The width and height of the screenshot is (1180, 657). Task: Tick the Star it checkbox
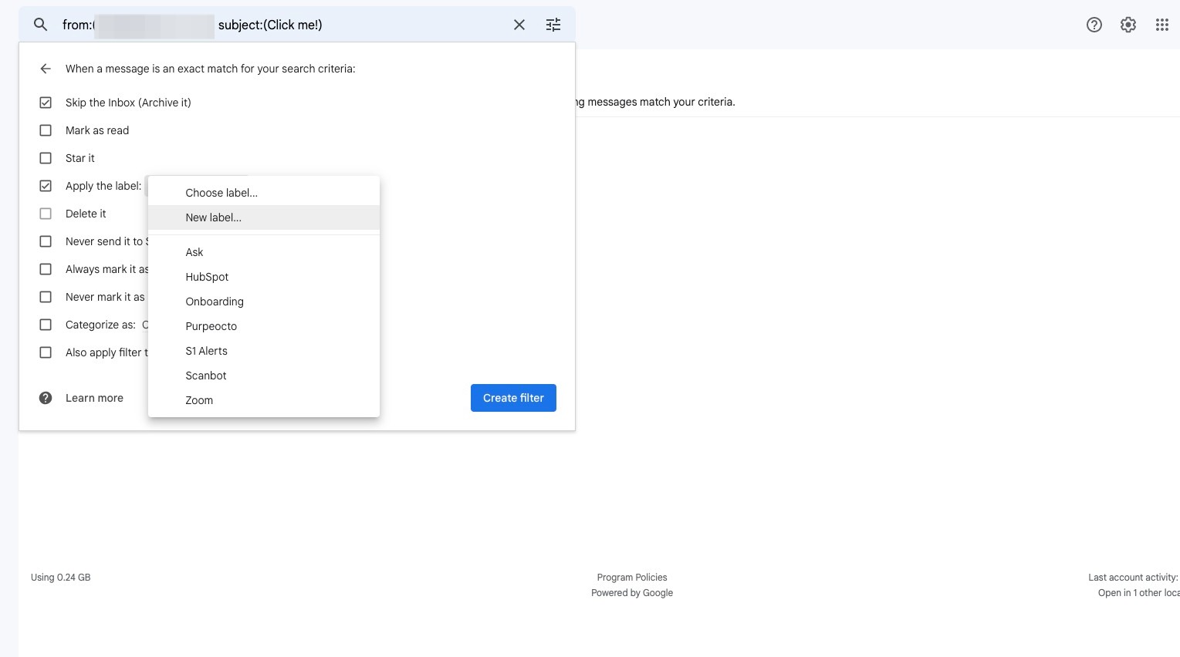[x=46, y=158]
